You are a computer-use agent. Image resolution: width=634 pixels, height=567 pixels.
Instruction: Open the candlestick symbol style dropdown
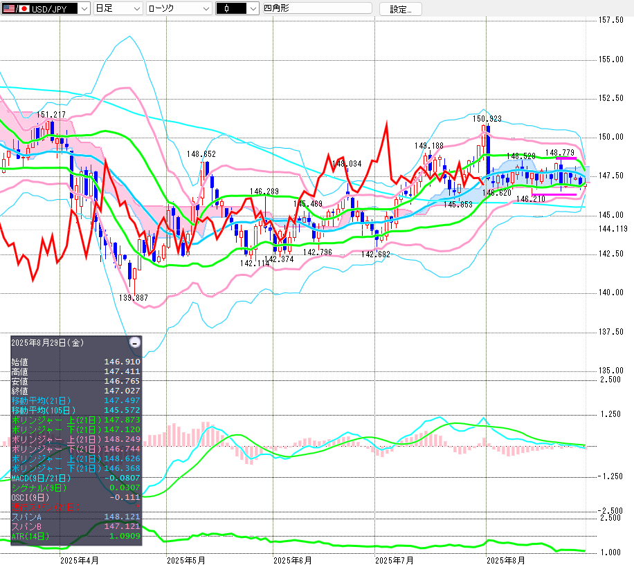237,8
